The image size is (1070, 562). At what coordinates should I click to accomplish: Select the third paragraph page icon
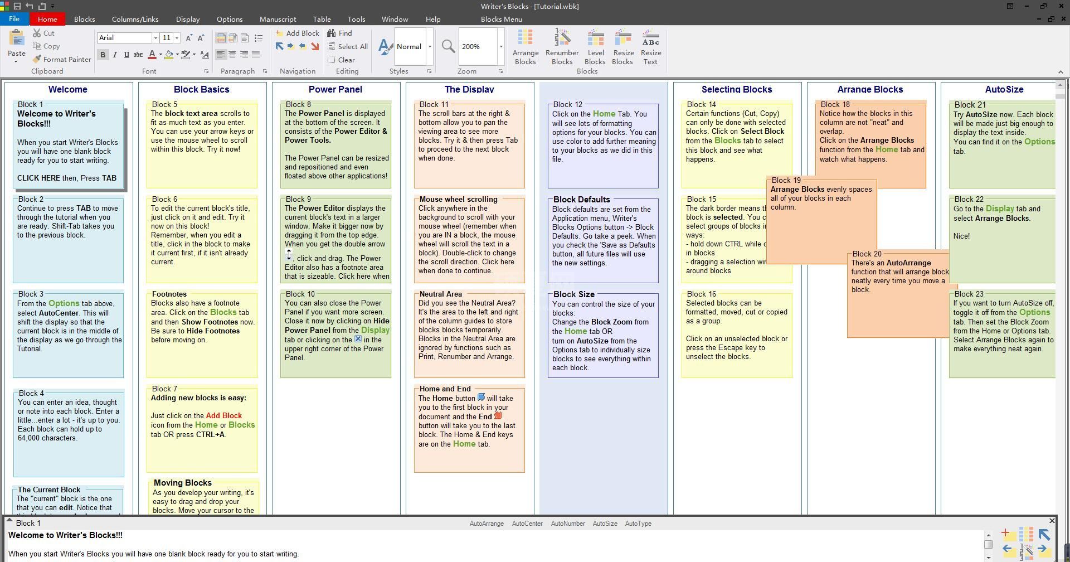click(x=245, y=38)
